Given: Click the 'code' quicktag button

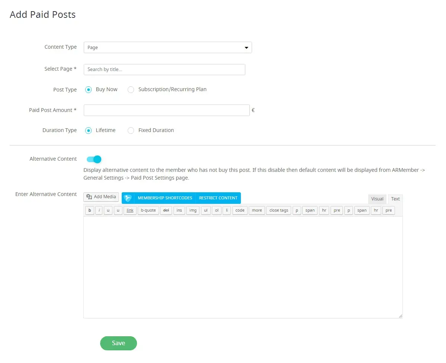Looking at the screenshot, I should 240,211.
